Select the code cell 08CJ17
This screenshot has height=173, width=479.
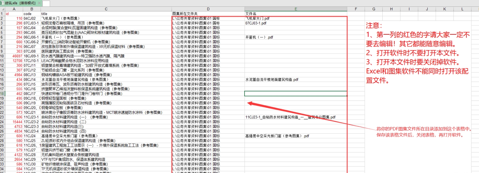click(x=32, y=94)
